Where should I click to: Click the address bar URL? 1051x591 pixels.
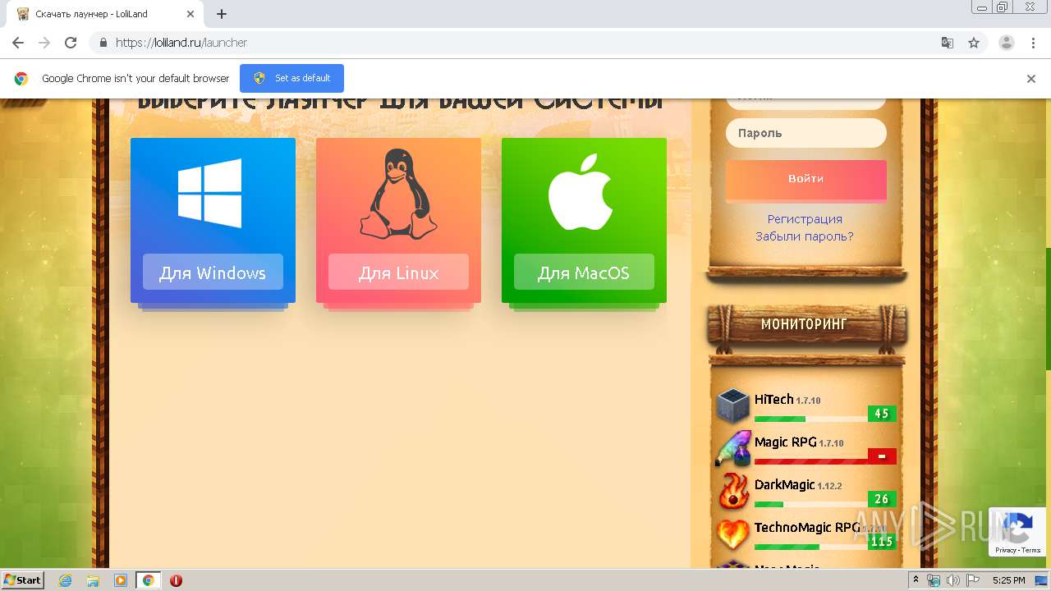181,43
